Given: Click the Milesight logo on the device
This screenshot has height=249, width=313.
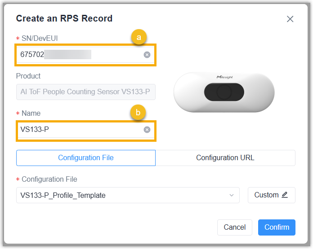Looking at the screenshot, I should pyautogui.click(x=224, y=77).
